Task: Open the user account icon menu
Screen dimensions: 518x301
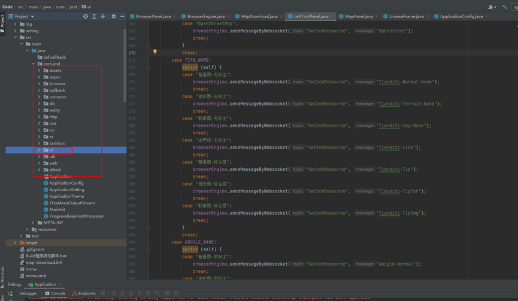Action: (492, 7)
